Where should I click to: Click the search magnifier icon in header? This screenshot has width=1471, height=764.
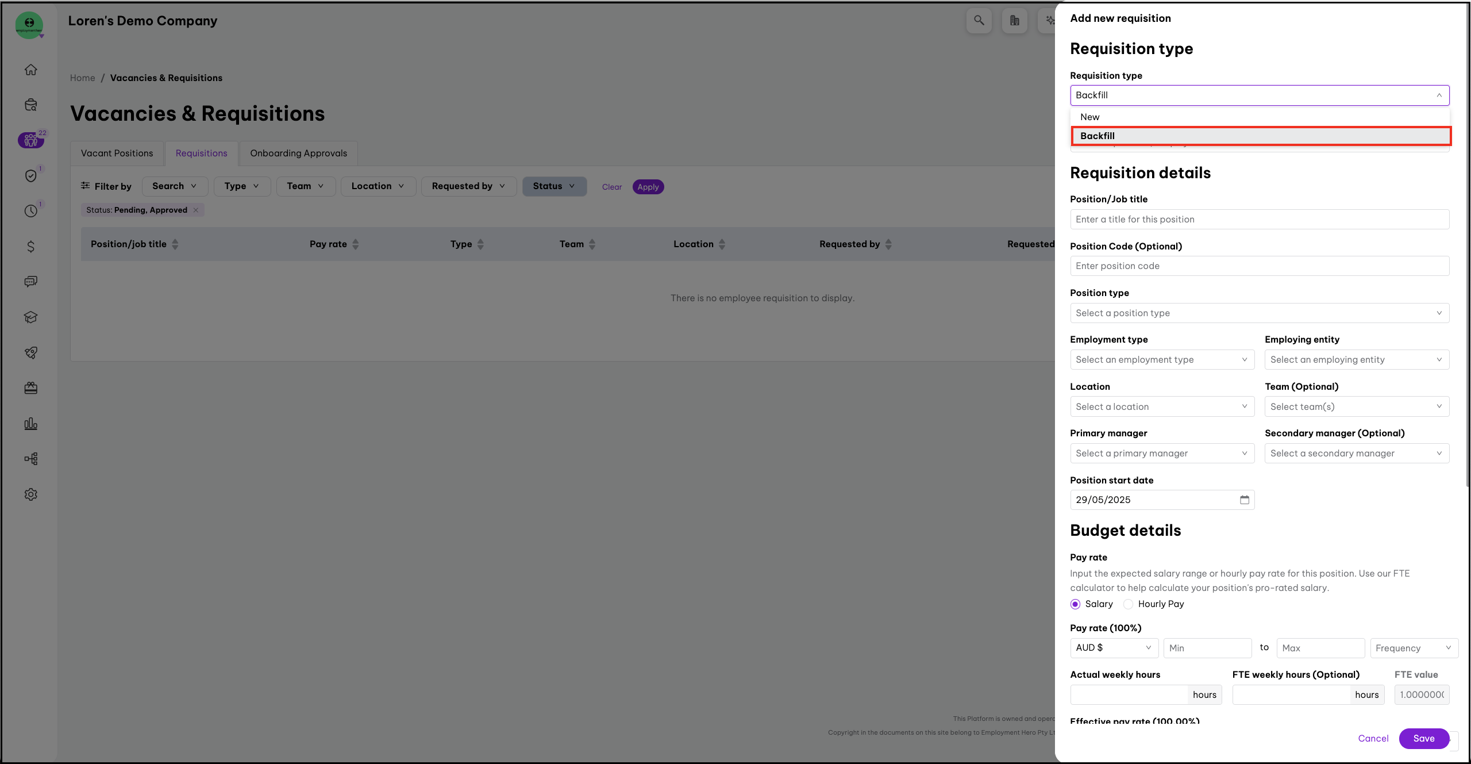979,21
